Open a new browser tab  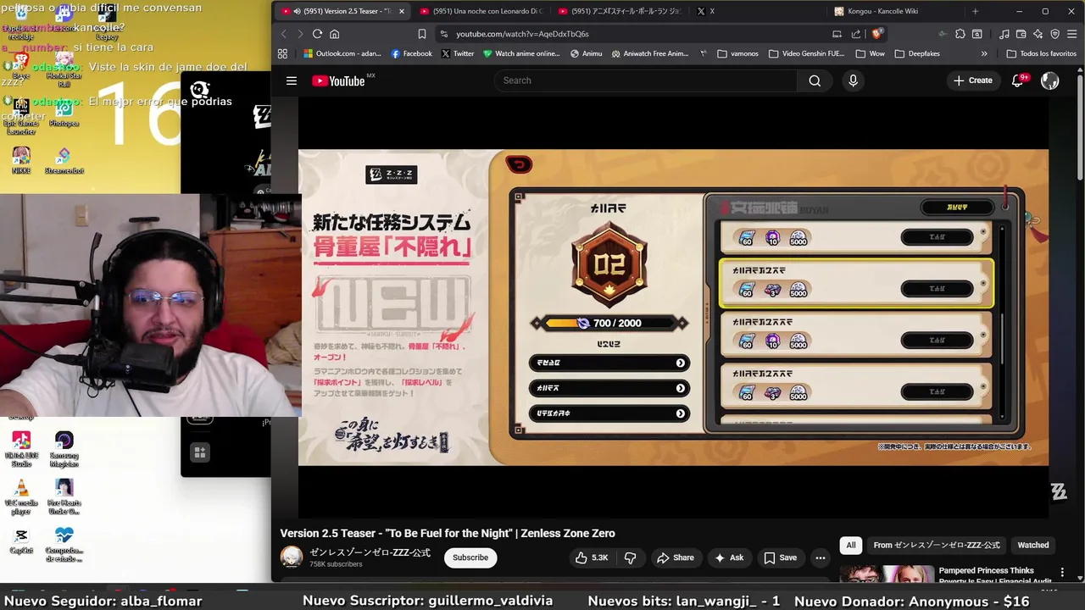[975, 11]
